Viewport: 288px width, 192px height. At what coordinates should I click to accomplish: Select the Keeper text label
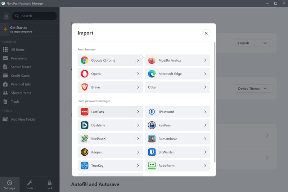(96, 152)
